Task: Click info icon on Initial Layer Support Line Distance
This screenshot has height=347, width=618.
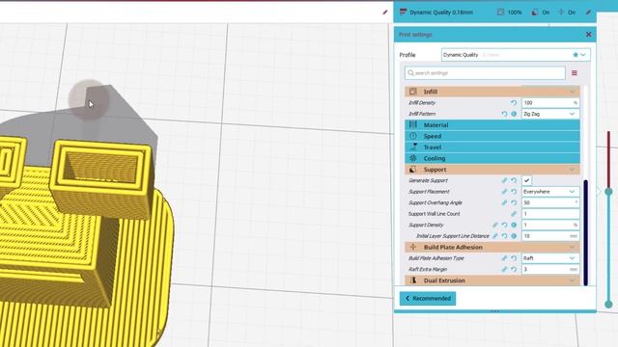Action: 514,236
